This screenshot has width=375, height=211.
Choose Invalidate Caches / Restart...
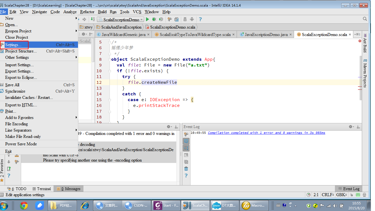click(39, 98)
